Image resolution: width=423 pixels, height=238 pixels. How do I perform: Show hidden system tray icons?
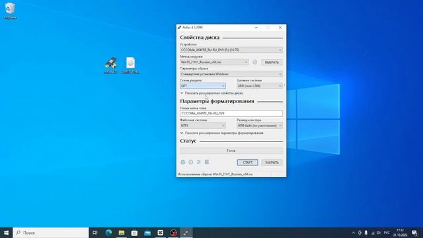point(354,233)
